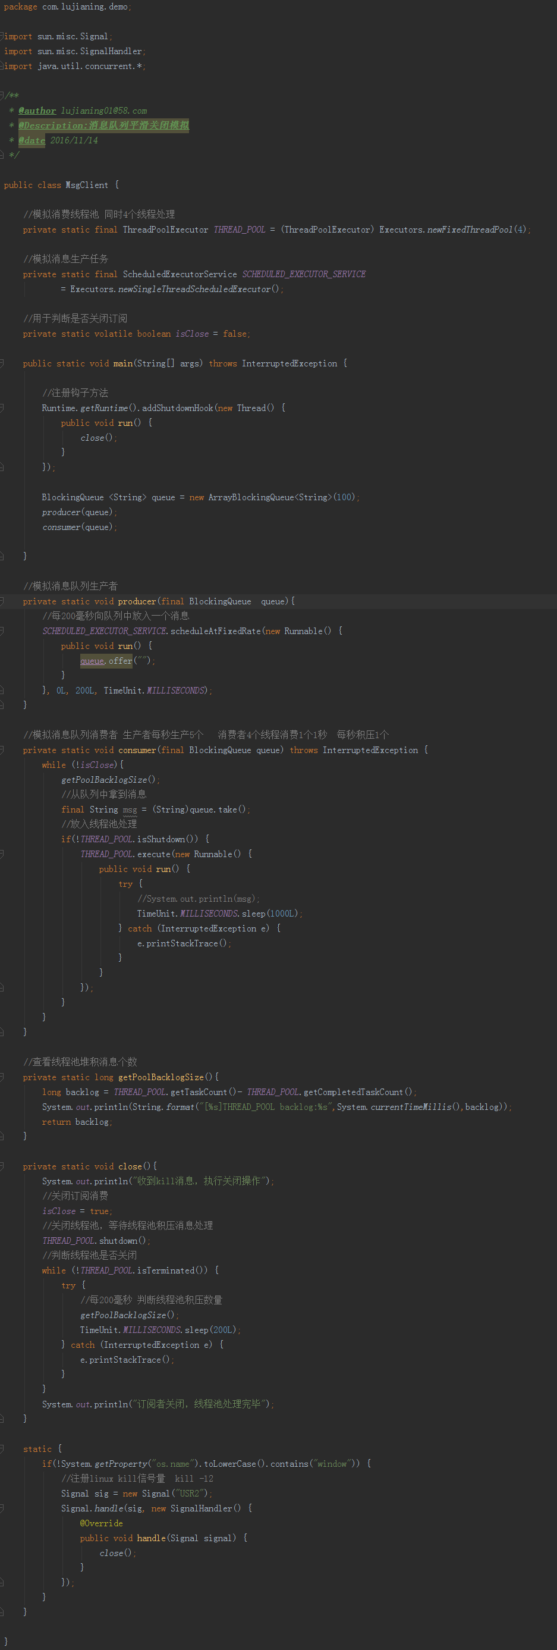This screenshot has width=557, height=1650.
Task: Collapse the THREAD_POOL.execute block fold marker
Action: pyautogui.click(x=2, y=854)
